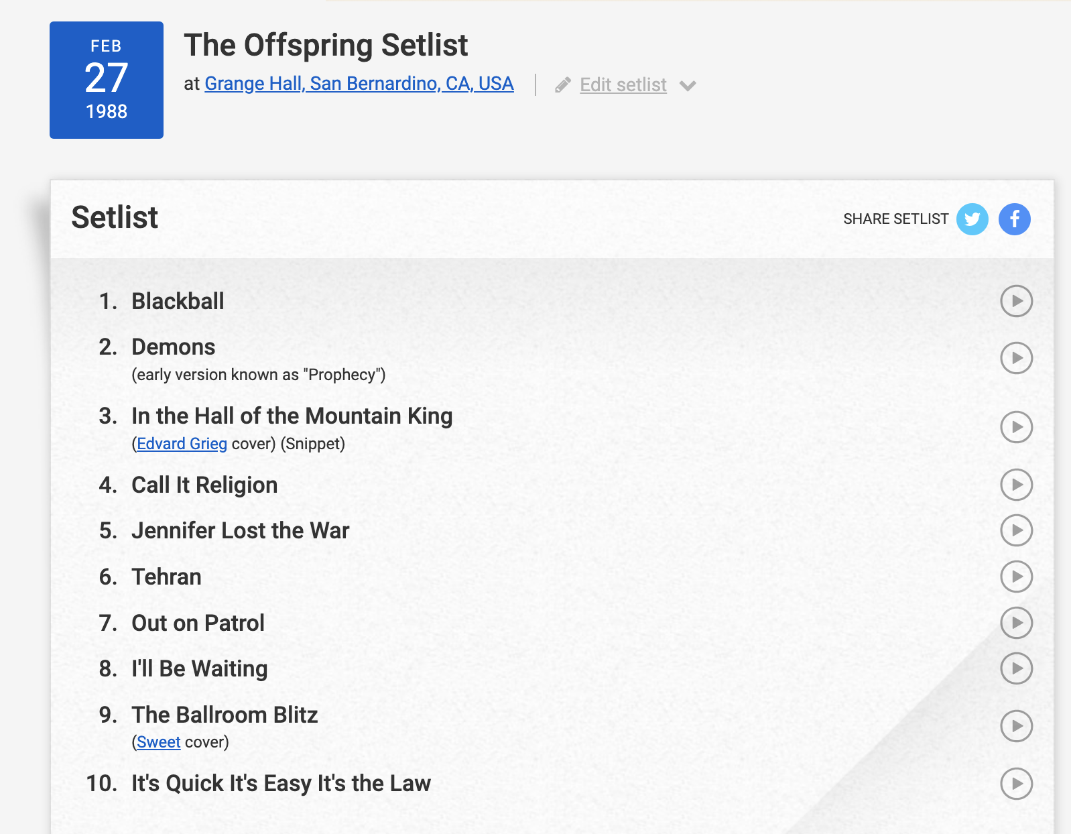Viewport: 1071px width, 834px height.
Task: Play the Demons song preview
Action: click(1016, 358)
